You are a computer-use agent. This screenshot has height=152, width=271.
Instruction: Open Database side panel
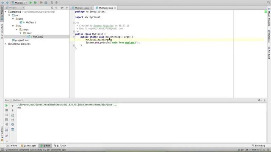click(269, 36)
